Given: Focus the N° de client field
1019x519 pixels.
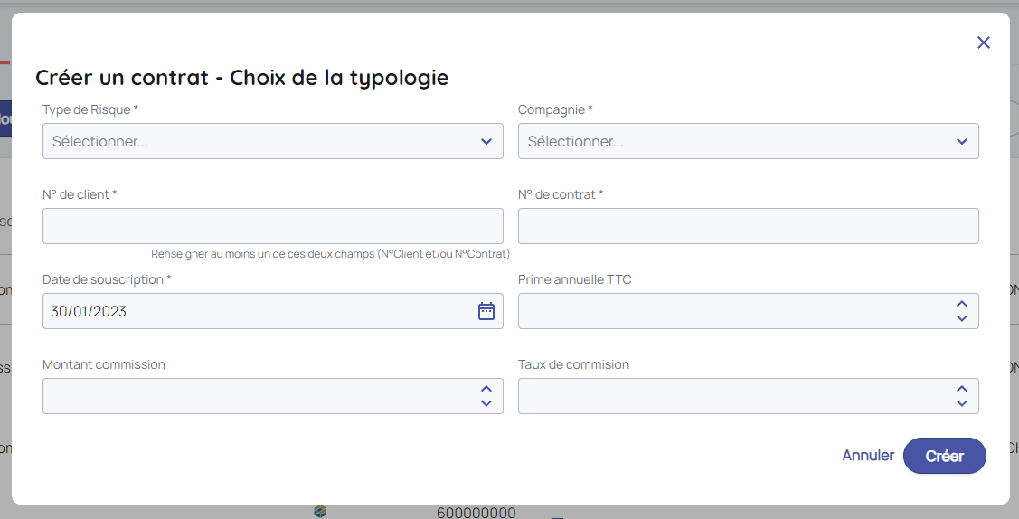Looking at the screenshot, I should pyautogui.click(x=272, y=226).
